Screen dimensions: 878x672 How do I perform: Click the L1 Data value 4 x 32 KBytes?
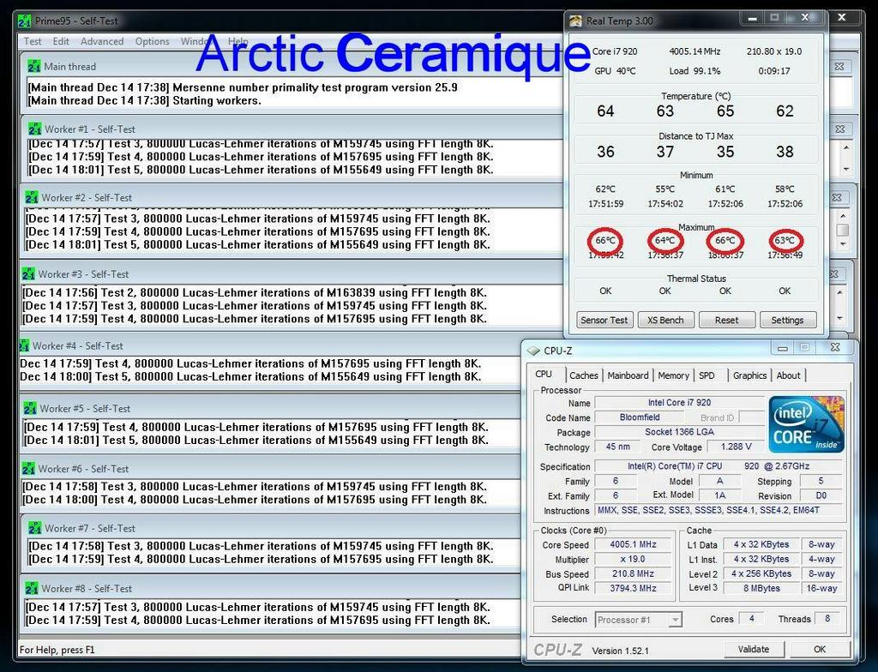[761, 544]
